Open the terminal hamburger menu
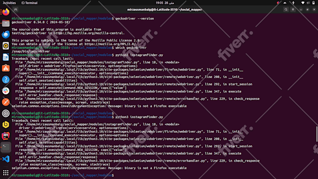 [293, 9]
